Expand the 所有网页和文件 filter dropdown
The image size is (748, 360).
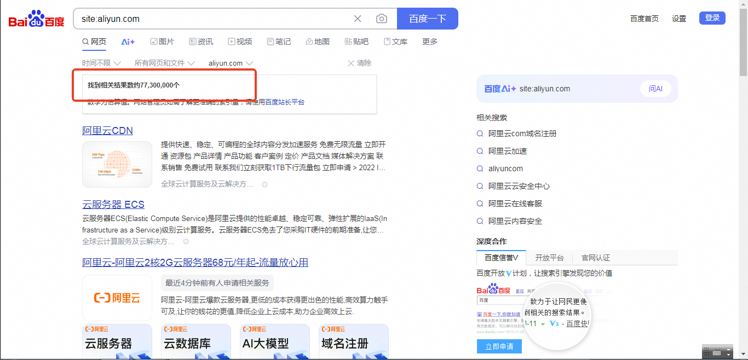[164, 63]
